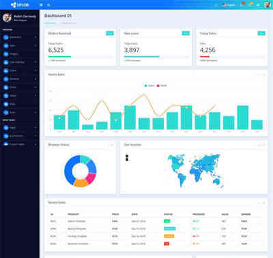
Task: Click the teal status badge in sales table
Action: (x=170, y=229)
